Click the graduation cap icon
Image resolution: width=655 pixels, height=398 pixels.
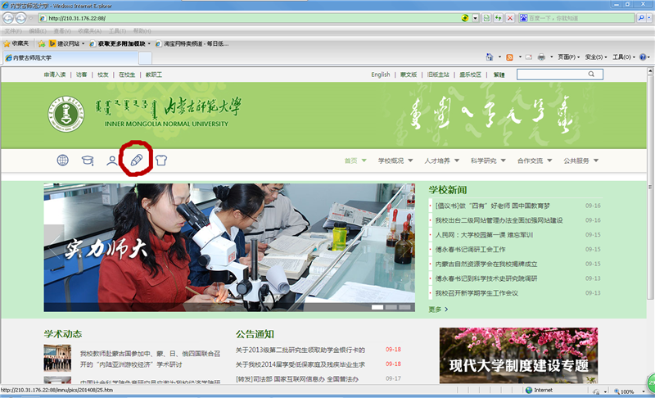click(87, 161)
